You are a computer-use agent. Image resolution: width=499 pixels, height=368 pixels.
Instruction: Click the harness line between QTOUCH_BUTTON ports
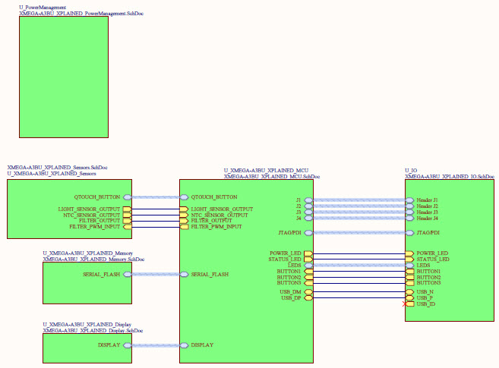point(156,197)
